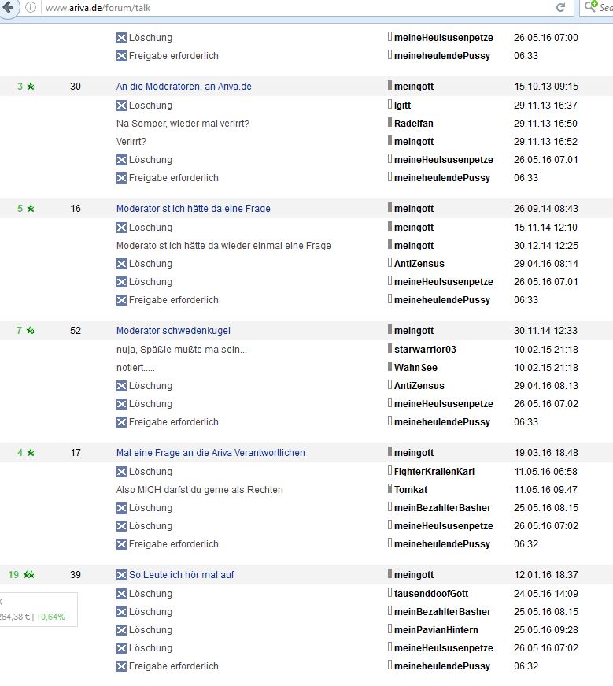This screenshot has height=686, width=613.
Task: Click the green star rating beside 'An die Moderatoren'
Action: click(30, 87)
